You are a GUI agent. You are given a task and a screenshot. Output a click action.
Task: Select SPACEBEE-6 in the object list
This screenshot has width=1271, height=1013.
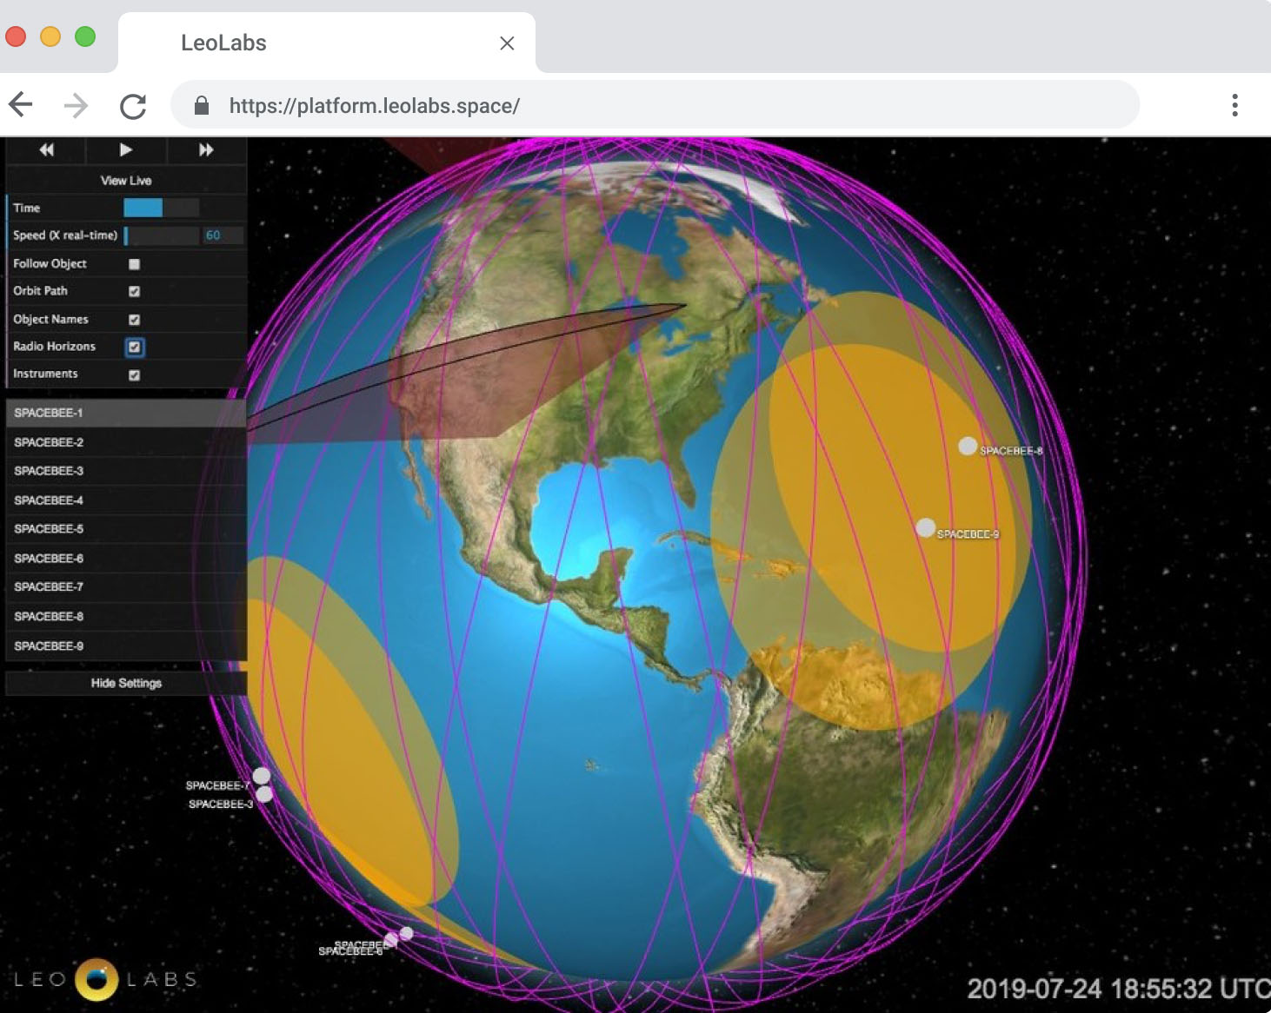coord(126,559)
